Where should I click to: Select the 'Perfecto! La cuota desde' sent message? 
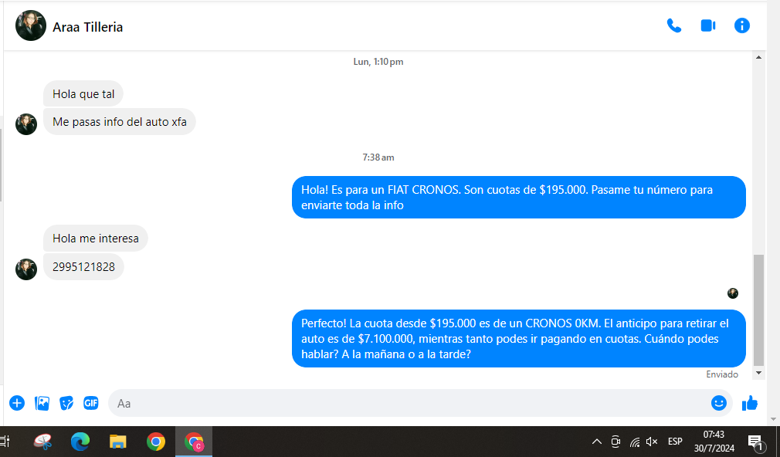click(x=519, y=339)
